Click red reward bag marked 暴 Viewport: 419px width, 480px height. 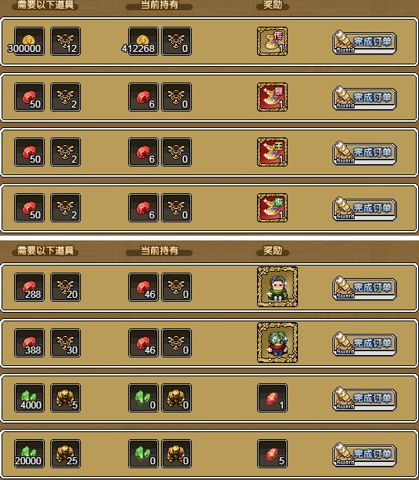tap(272, 97)
